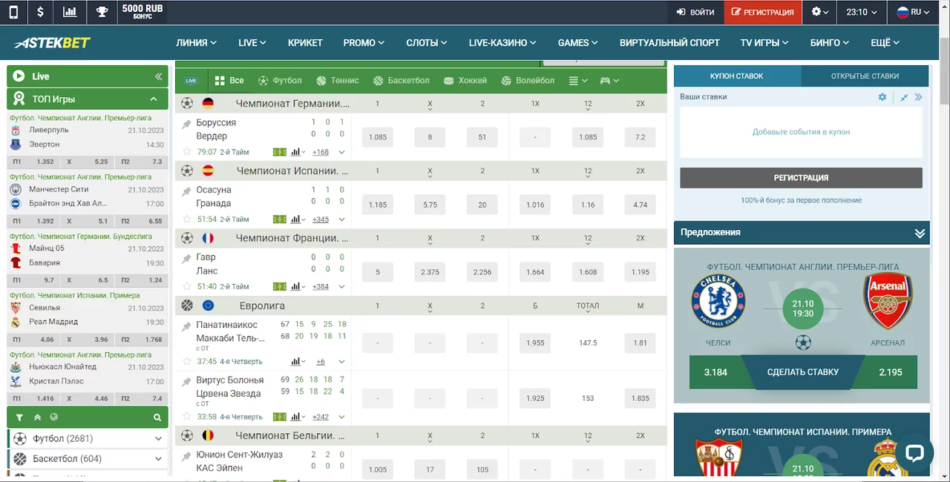Open the gamepad esports dropdown icon
950x482 pixels.
[609, 80]
